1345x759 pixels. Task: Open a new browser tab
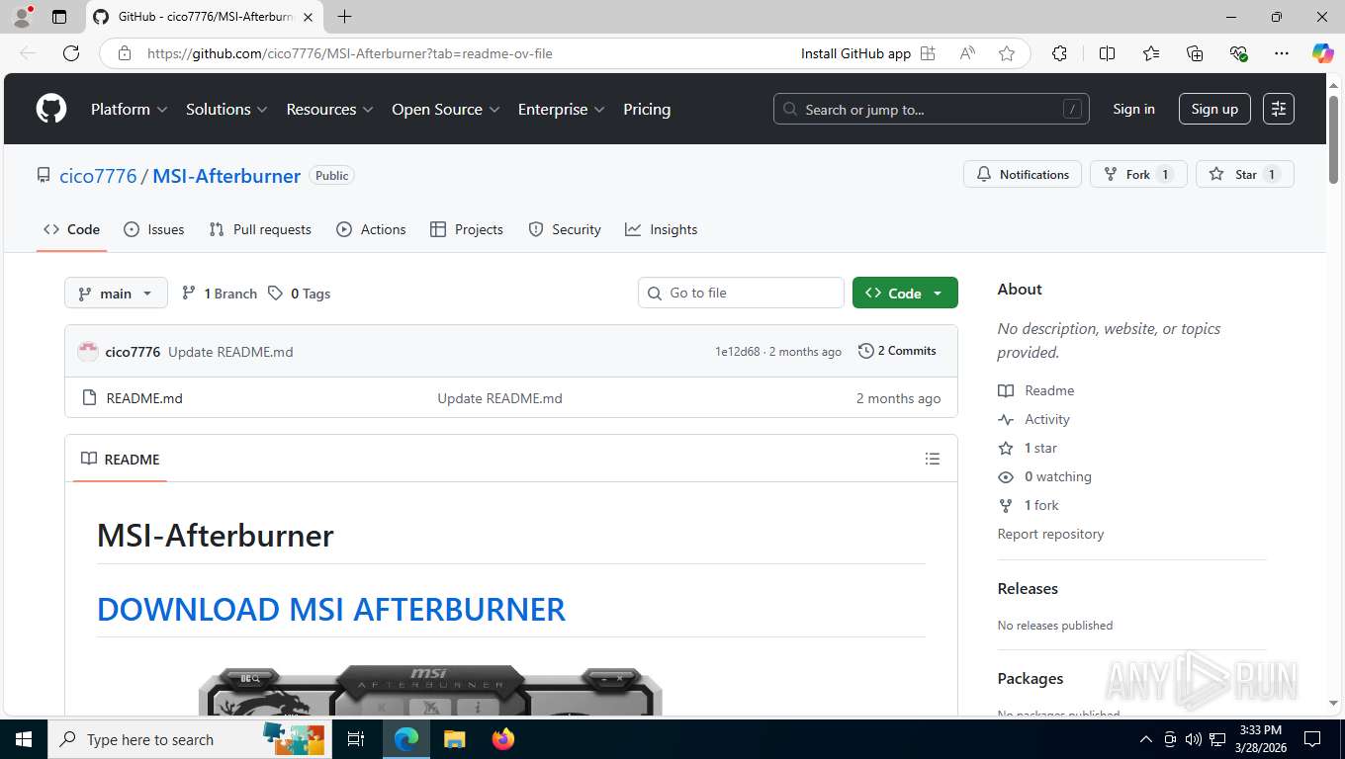344,17
